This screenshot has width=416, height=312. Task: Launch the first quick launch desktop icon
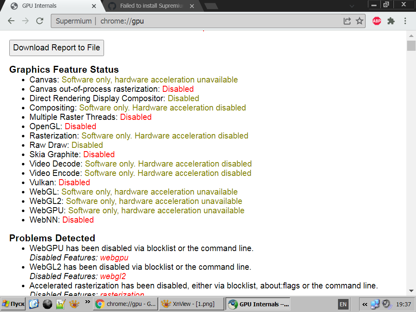34,304
